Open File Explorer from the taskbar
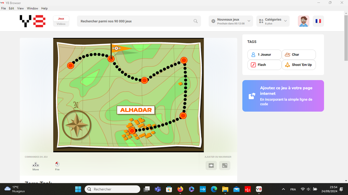348x195 pixels. pyautogui.click(x=225, y=189)
